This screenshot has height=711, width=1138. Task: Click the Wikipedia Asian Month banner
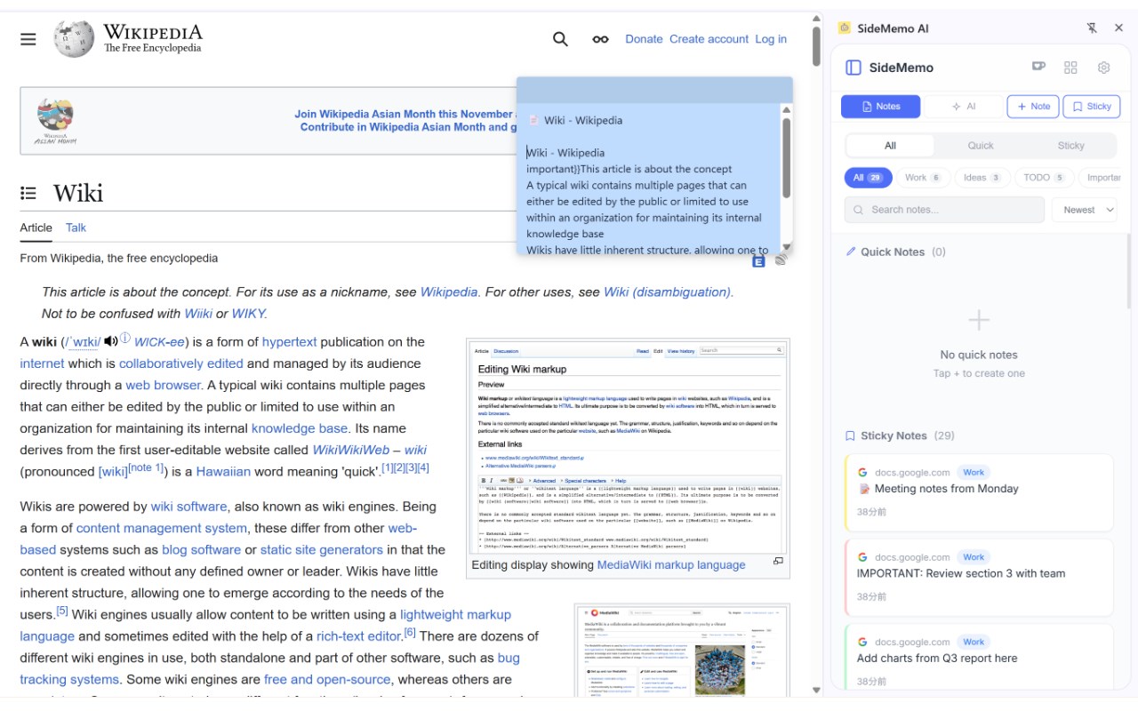coord(268,121)
